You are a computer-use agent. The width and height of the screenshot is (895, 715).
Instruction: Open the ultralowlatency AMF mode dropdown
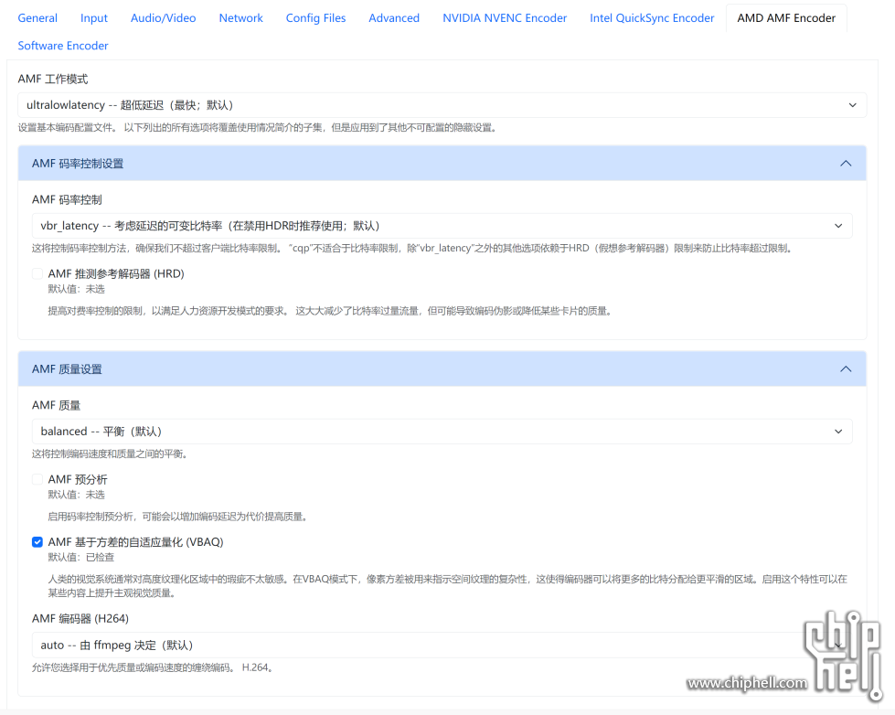442,105
